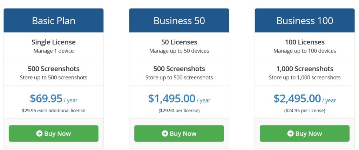The height and width of the screenshot is (150, 359).
Task: Click the 100 Licenses heading
Action: click(x=305, y=42)
